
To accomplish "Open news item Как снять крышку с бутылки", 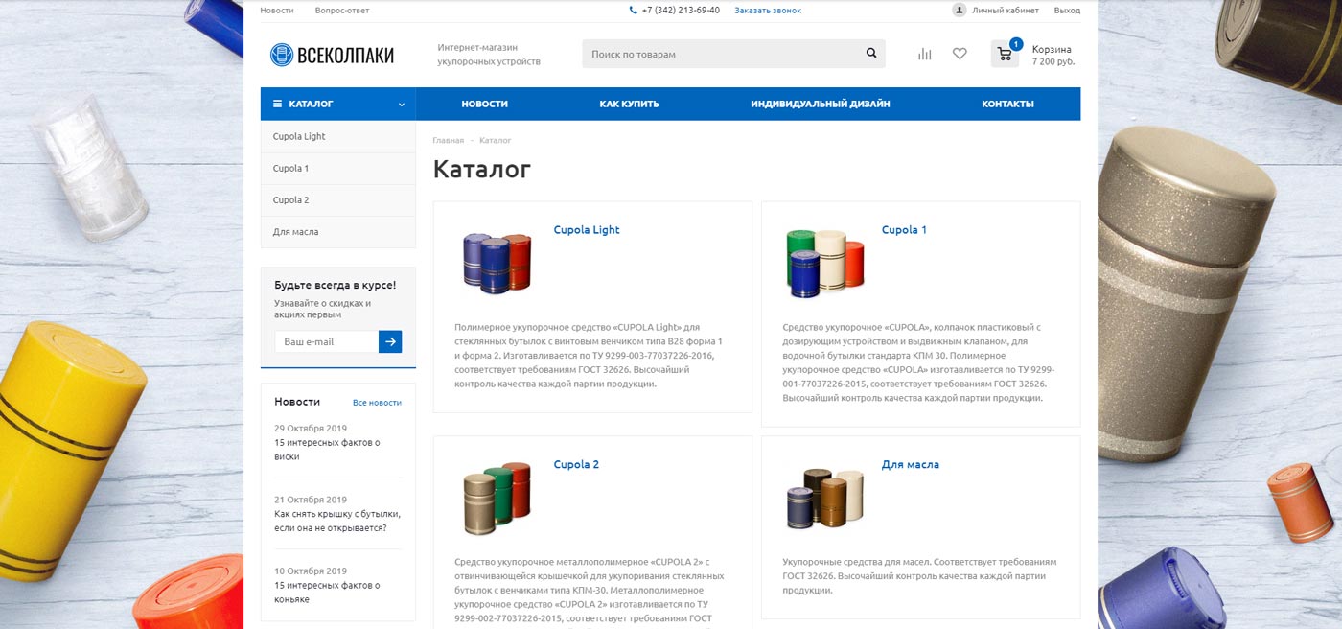I will [x=337, y=521].
